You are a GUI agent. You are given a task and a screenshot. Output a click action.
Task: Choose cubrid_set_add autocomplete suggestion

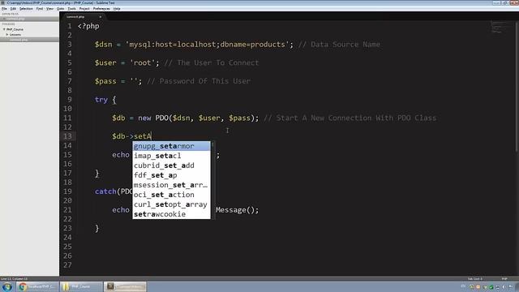(171, 165)
